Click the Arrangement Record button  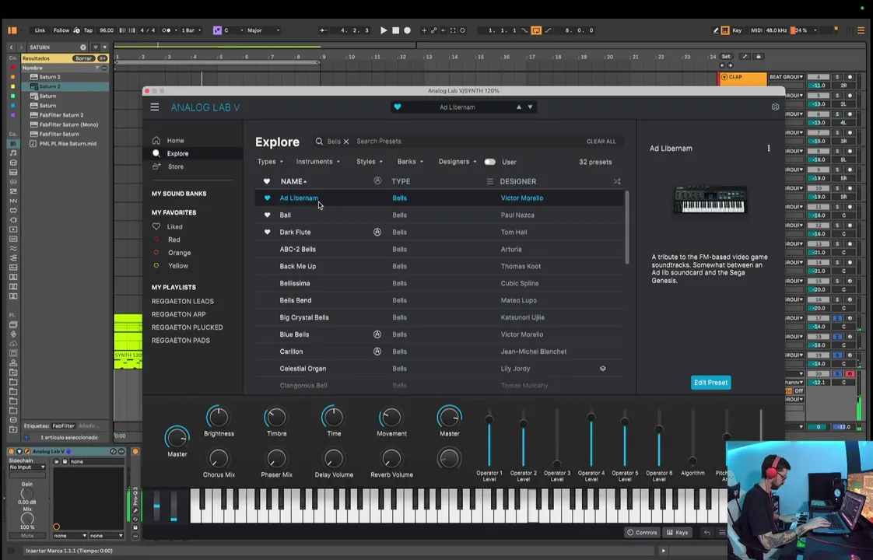pyautogui.click(x=408, y=30)
